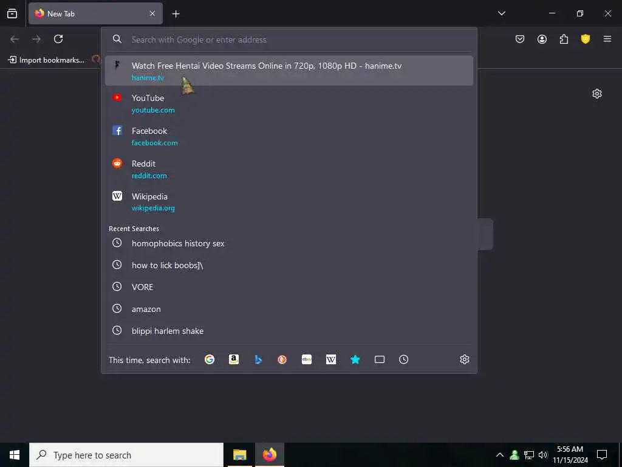Click Firefox icon in the taskbar
The image size is (622, 467).
pyautogui.click(x=269, y=455)
